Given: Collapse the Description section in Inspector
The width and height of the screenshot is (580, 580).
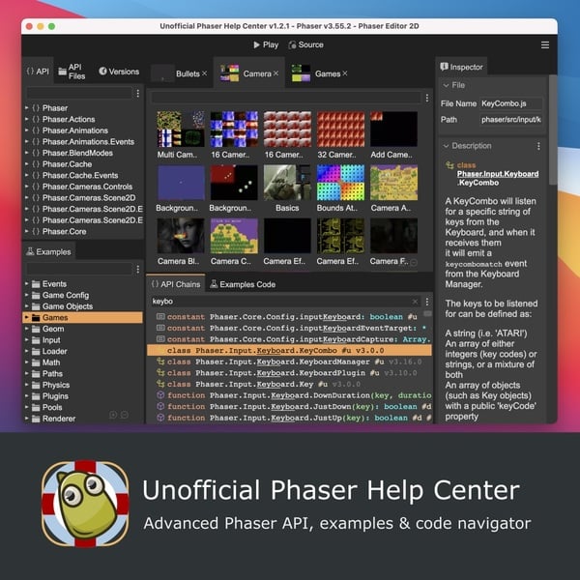Looking at the screenshot, I should coord(446,146).
